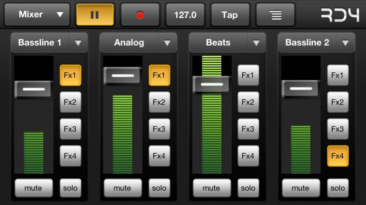Click the Bassline 1 green level meter
366x205 pixels.
coord(33,153)
